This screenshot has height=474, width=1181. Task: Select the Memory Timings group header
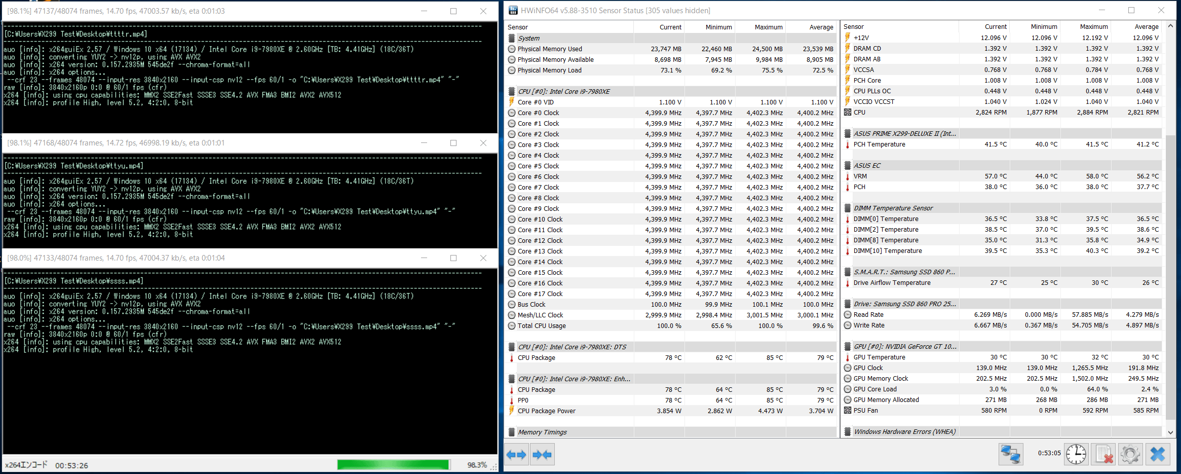click(x=671, y=432)
